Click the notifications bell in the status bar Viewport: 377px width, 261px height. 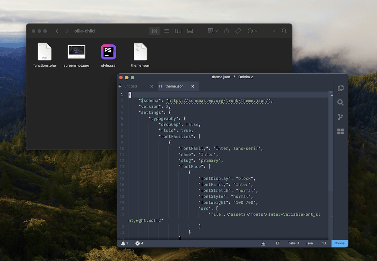pos(123,243)
